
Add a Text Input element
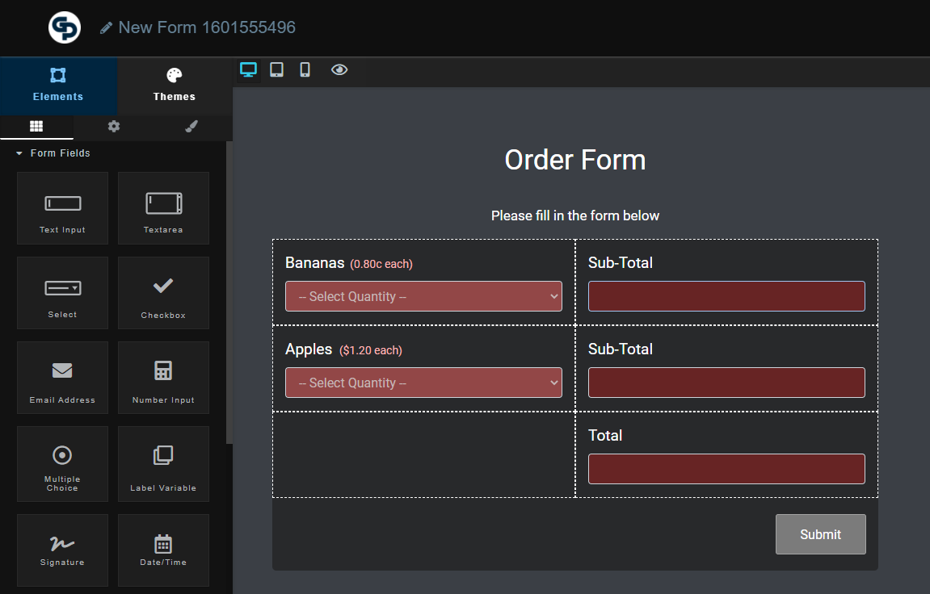[x=62, y=208]
